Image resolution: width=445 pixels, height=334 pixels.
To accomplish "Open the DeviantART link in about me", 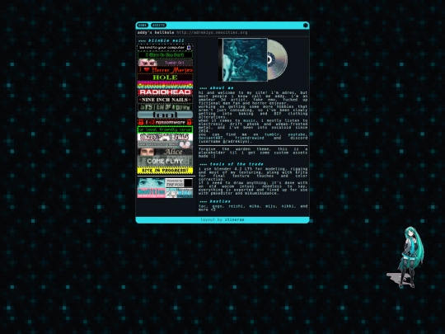I will [x=210, y=138].
